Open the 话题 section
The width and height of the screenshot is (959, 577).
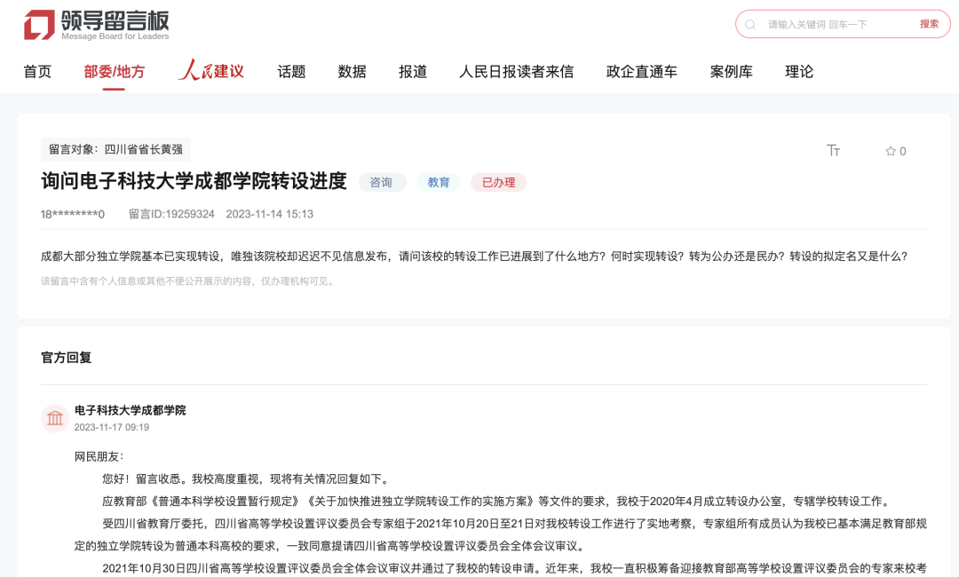pos(292,71)
